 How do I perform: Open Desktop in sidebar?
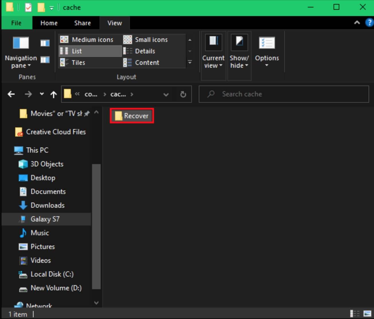pyautogui.click(x=37, y=178)
